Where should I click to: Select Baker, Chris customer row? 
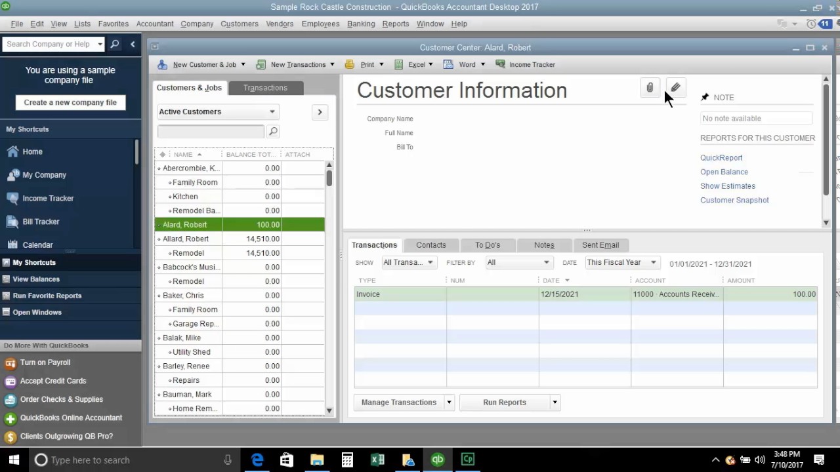[240, 296]
